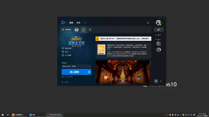Click the yellow warning news banner
The height and width of the screenshot is (117, 209).
coord(123,38)
